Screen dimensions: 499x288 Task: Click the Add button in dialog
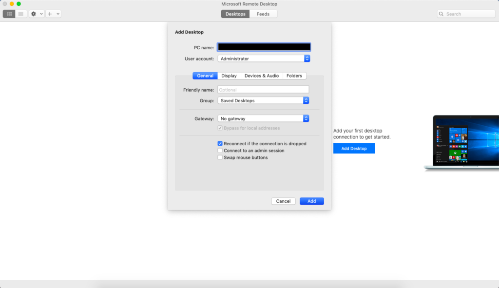[312, 201]
